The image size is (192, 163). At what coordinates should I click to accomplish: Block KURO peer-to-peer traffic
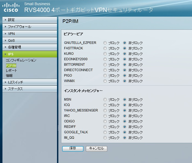[105, 54]
